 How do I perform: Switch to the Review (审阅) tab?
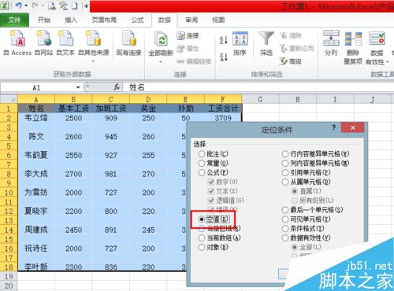tap(191, 20)
